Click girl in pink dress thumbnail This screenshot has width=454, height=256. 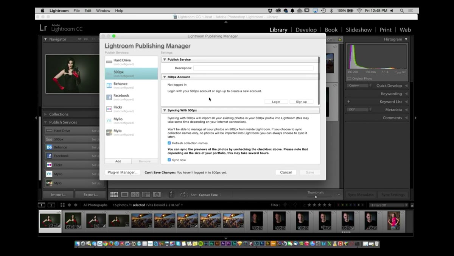click(x=394, y=221)
